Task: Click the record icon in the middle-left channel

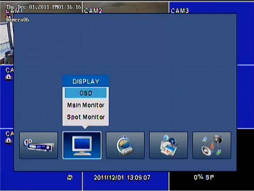Action: tap(8, 77)
